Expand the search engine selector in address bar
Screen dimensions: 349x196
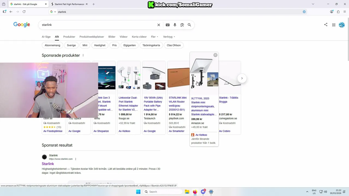pos(53,12)
